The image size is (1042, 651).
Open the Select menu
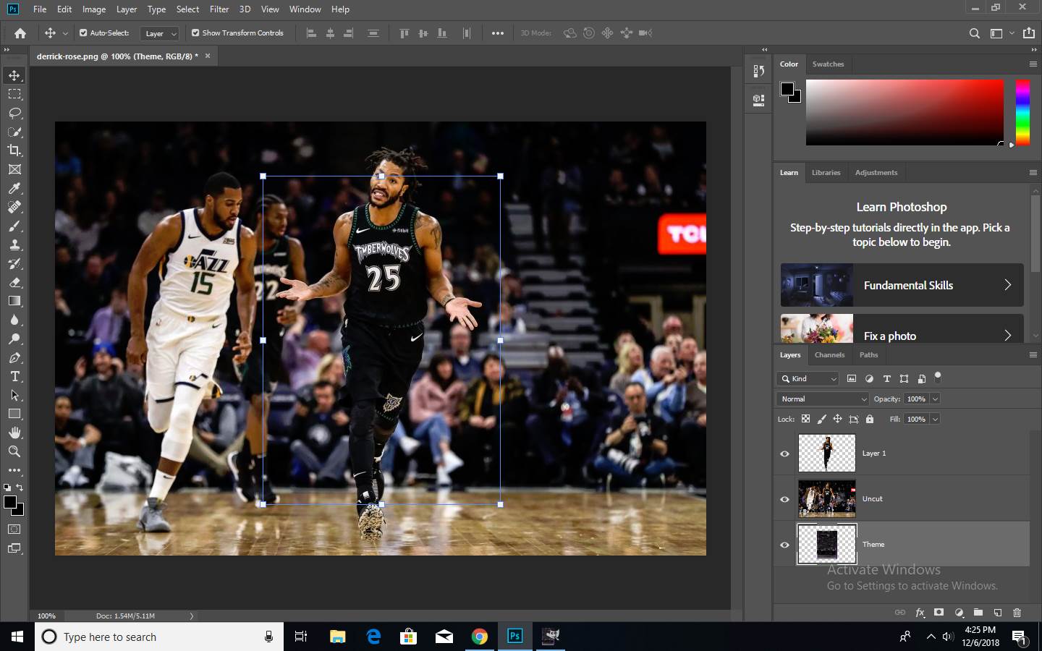(187, 9)
